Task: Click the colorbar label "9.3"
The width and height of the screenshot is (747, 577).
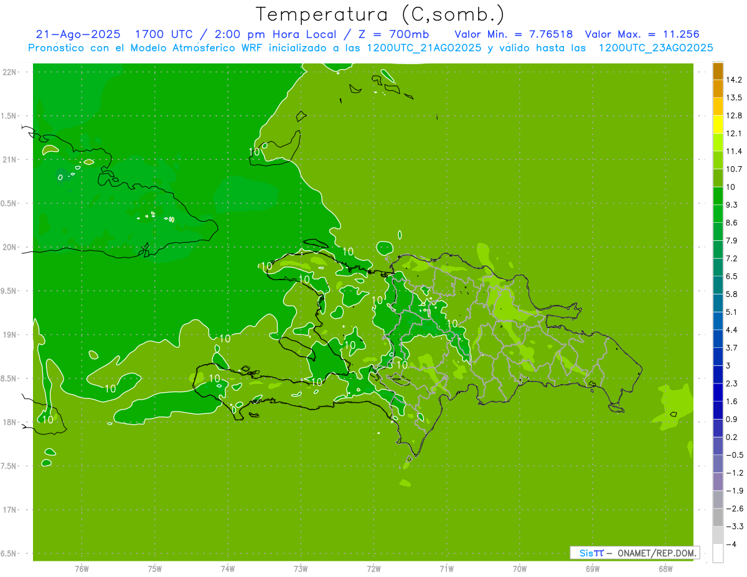Action: [731, 205]
